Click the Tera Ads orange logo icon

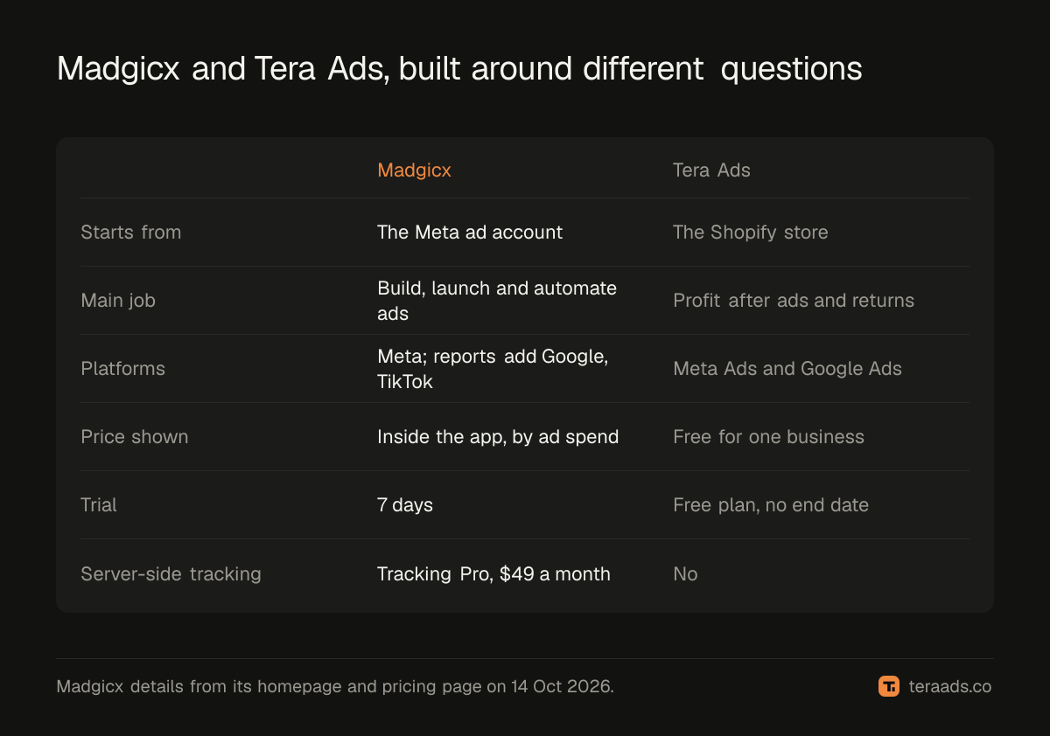[x=889, y=686]
